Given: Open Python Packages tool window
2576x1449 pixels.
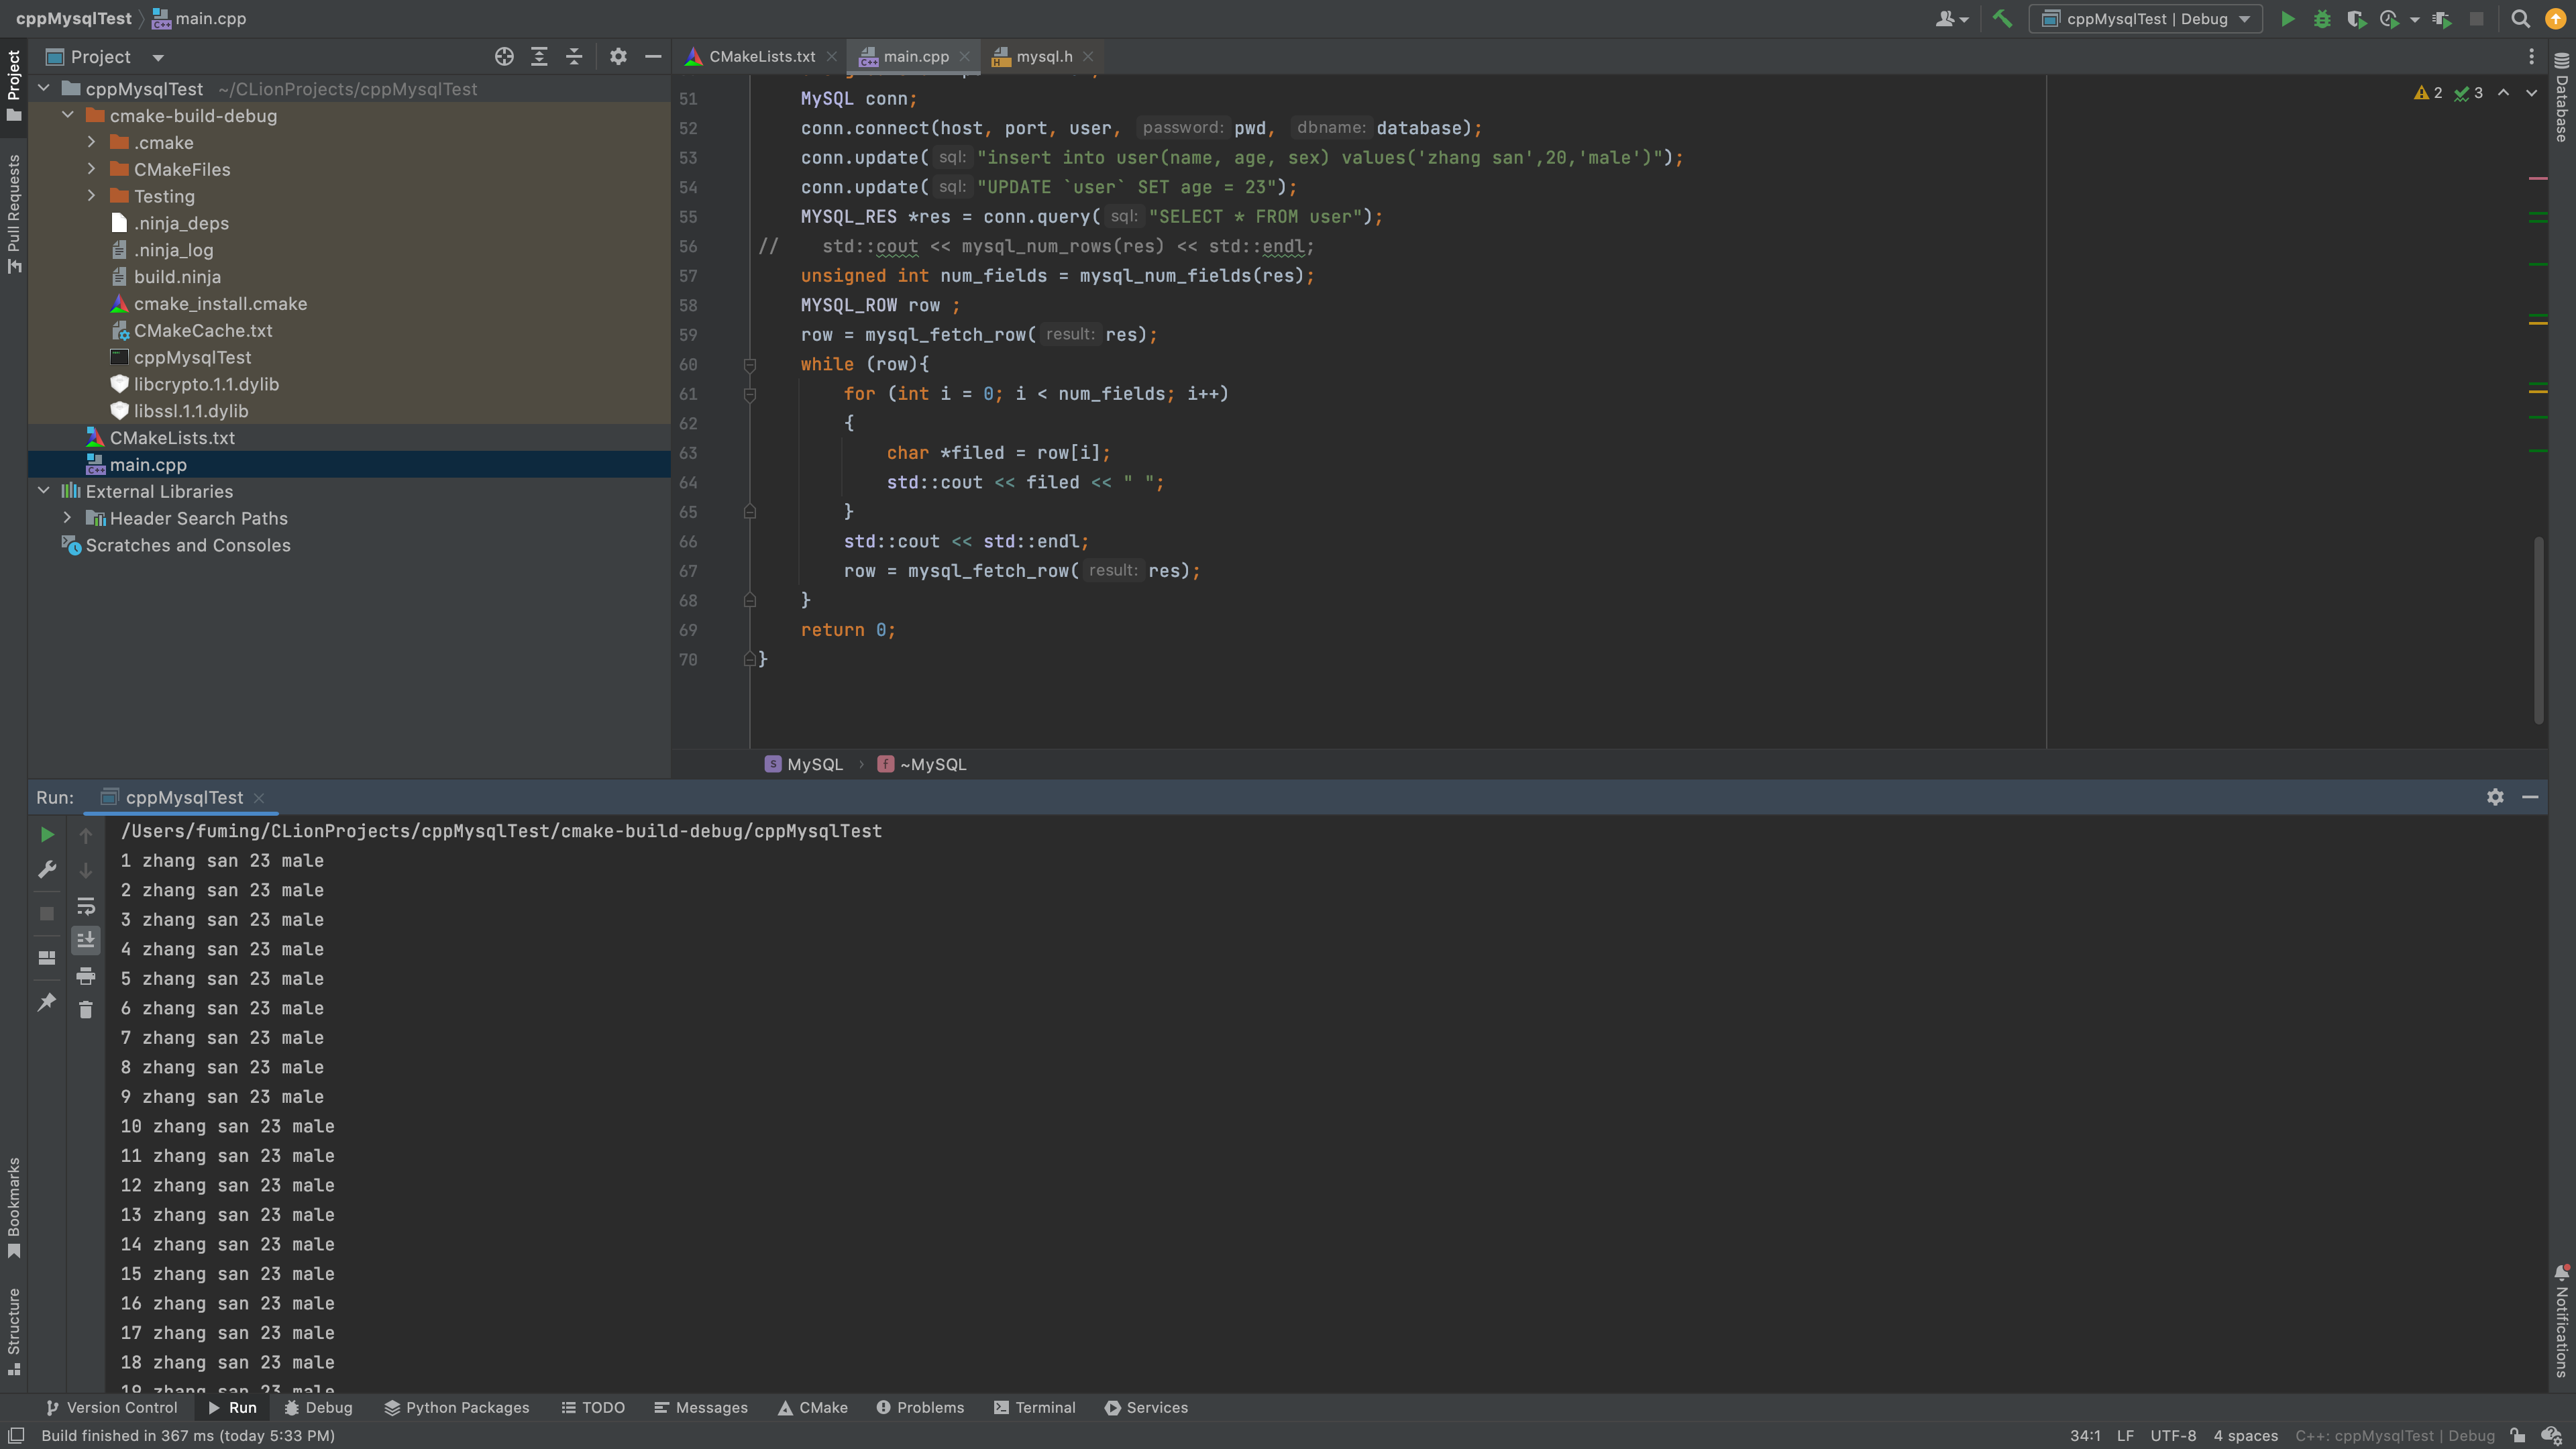Looking at the screenshot, I should 457,1408.
